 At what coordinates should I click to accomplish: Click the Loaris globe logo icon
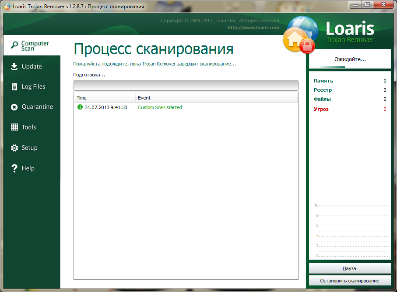tap(301, 35)
